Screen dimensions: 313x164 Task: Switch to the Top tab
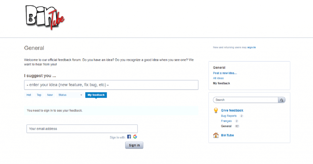[39, 95]
